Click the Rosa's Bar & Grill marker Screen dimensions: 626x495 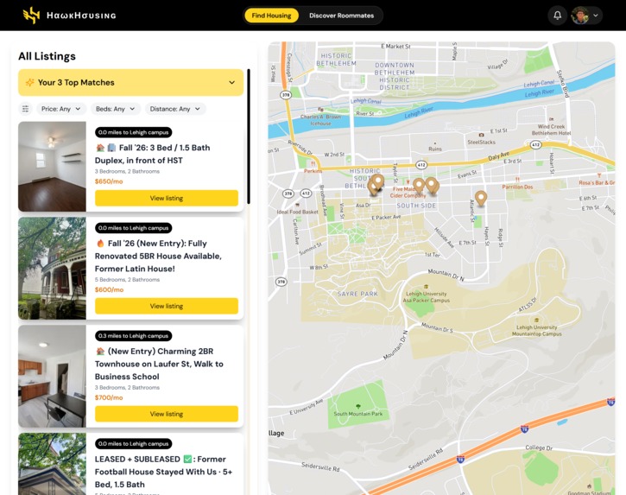tap(599, 175)
